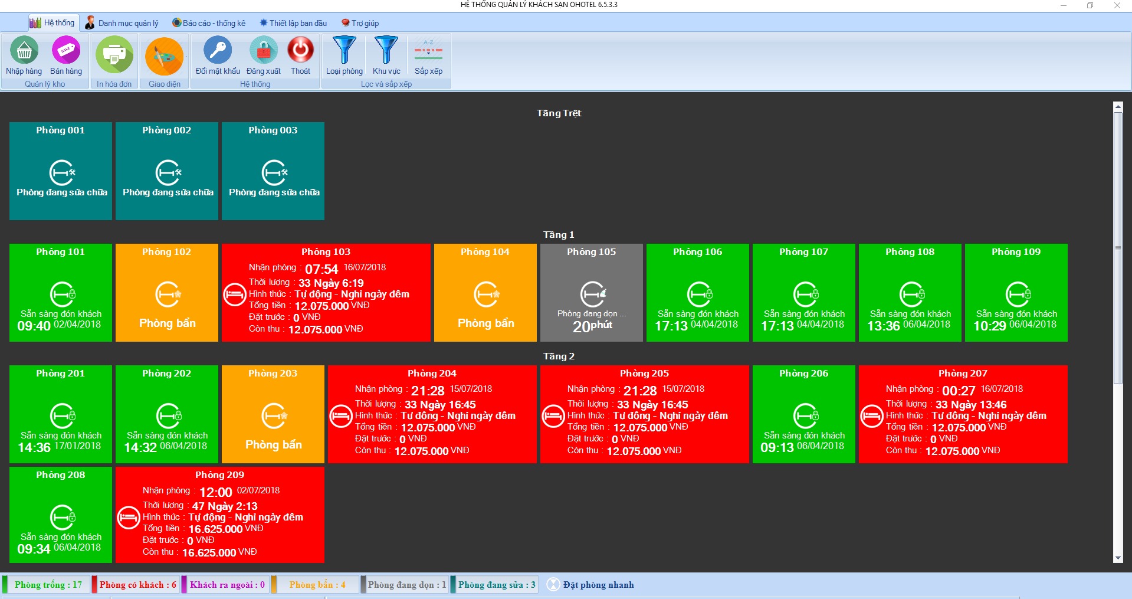This screenshot has width=1132, height=599.
Task: Open the Trợ giúp tab
Action: pyautogui.click(x=360, y=23)
